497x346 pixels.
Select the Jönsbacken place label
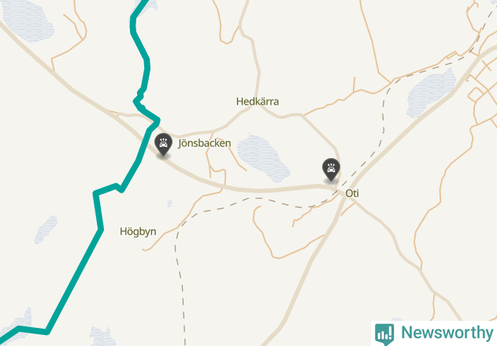pos(205,143)
